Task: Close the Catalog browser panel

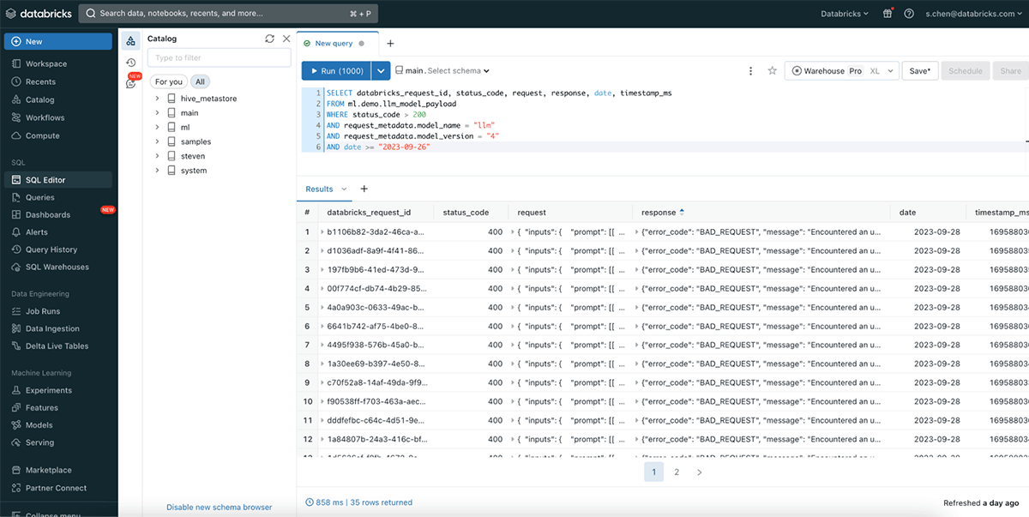Action: pyautogui.click(x=286, y=39)
